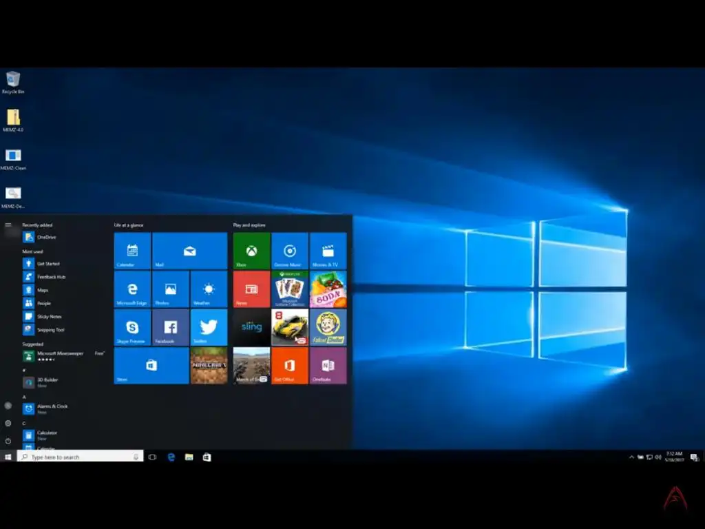705x529 pixels.
Task: Open the Get Office tile
Action: click(x=290, y=365)
